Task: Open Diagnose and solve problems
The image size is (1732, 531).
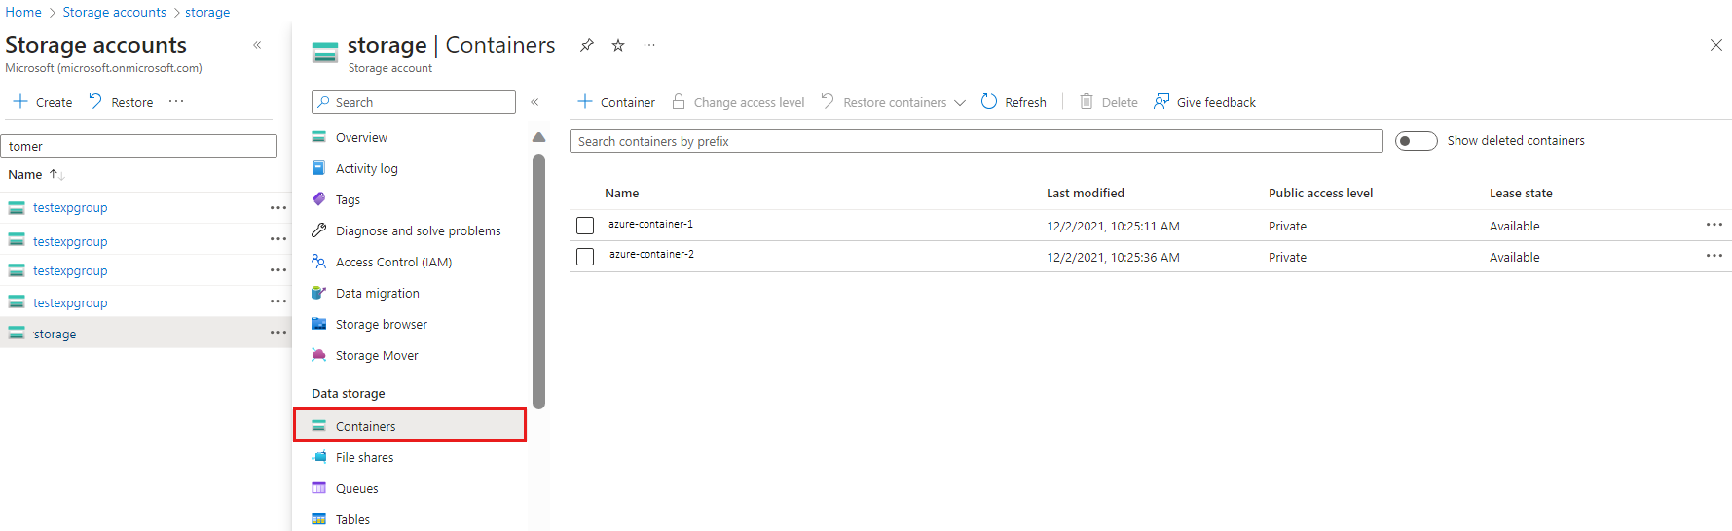Action: (x=418, y=230)
